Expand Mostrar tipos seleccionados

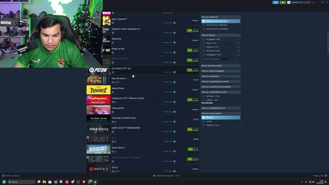pyautogui.click(x=221, y=66)
